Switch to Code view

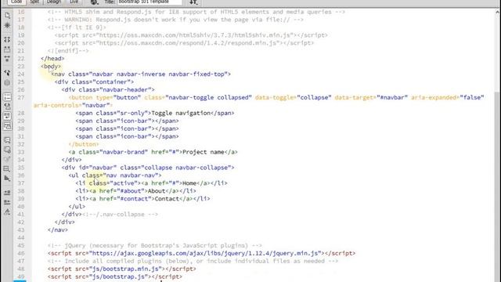(16, 2)
